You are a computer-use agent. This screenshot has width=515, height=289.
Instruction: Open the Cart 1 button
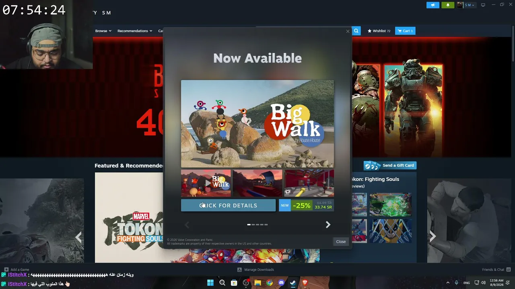tap(405, 31)
